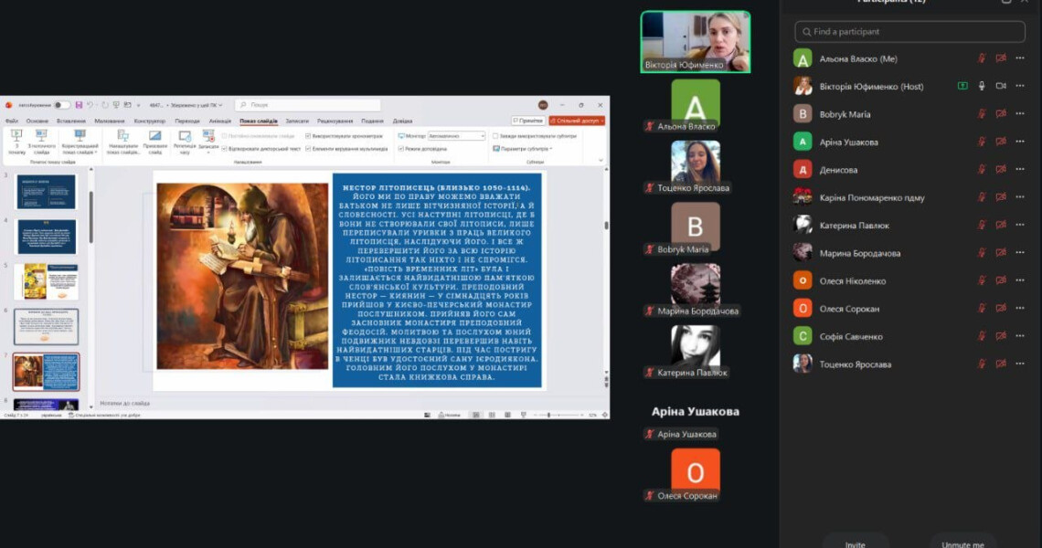Start slideshow from beginning icon
The width and height of the screenshot is (1042, 548).
coord(16,138)
